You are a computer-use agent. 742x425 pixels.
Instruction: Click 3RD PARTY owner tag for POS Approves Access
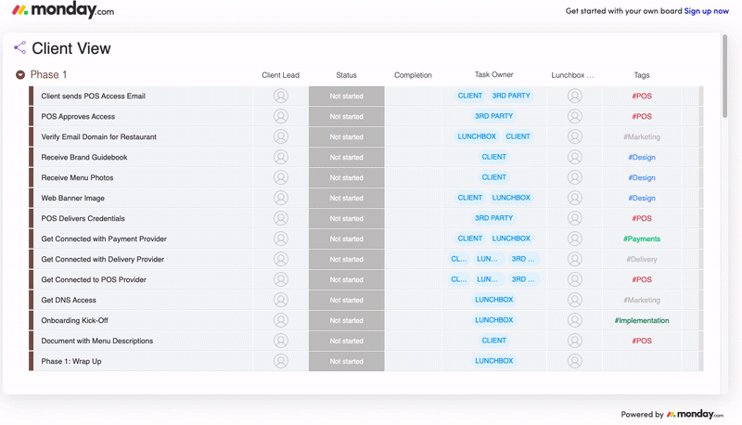(x=493, y=116)
